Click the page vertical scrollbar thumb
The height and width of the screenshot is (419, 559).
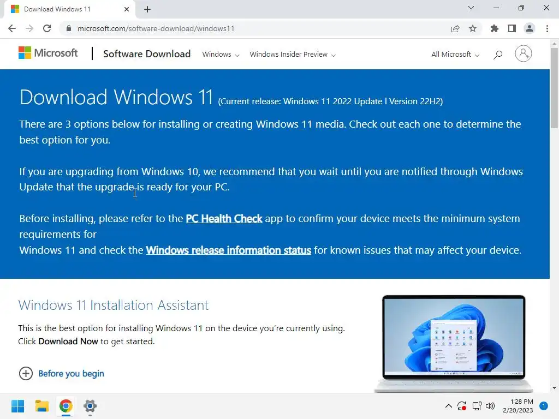coord(554,88)
